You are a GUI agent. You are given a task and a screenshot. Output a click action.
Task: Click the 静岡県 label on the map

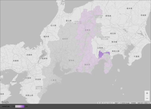(x=87, y=65)
